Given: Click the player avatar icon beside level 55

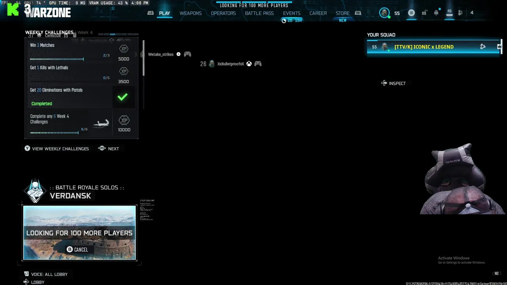Looking at the screenshot, I should [384, 13].
